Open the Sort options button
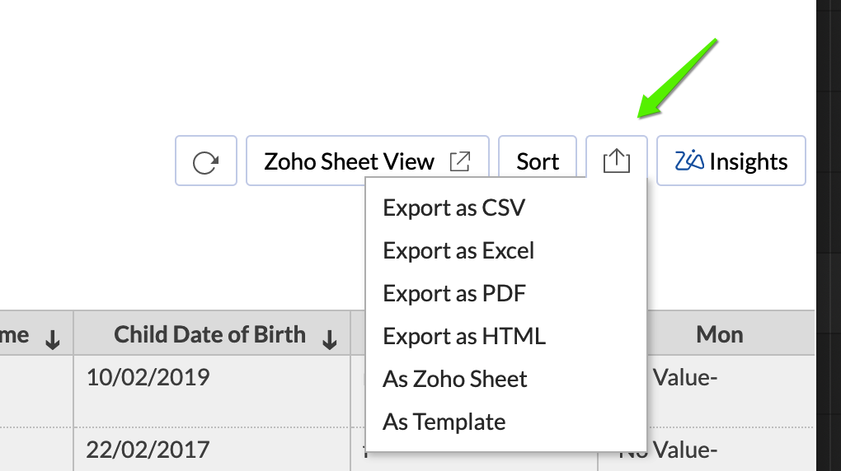841x471 pixels. click(538, 161)
